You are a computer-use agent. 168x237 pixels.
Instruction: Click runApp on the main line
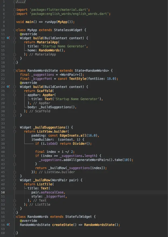coord(50,22)
